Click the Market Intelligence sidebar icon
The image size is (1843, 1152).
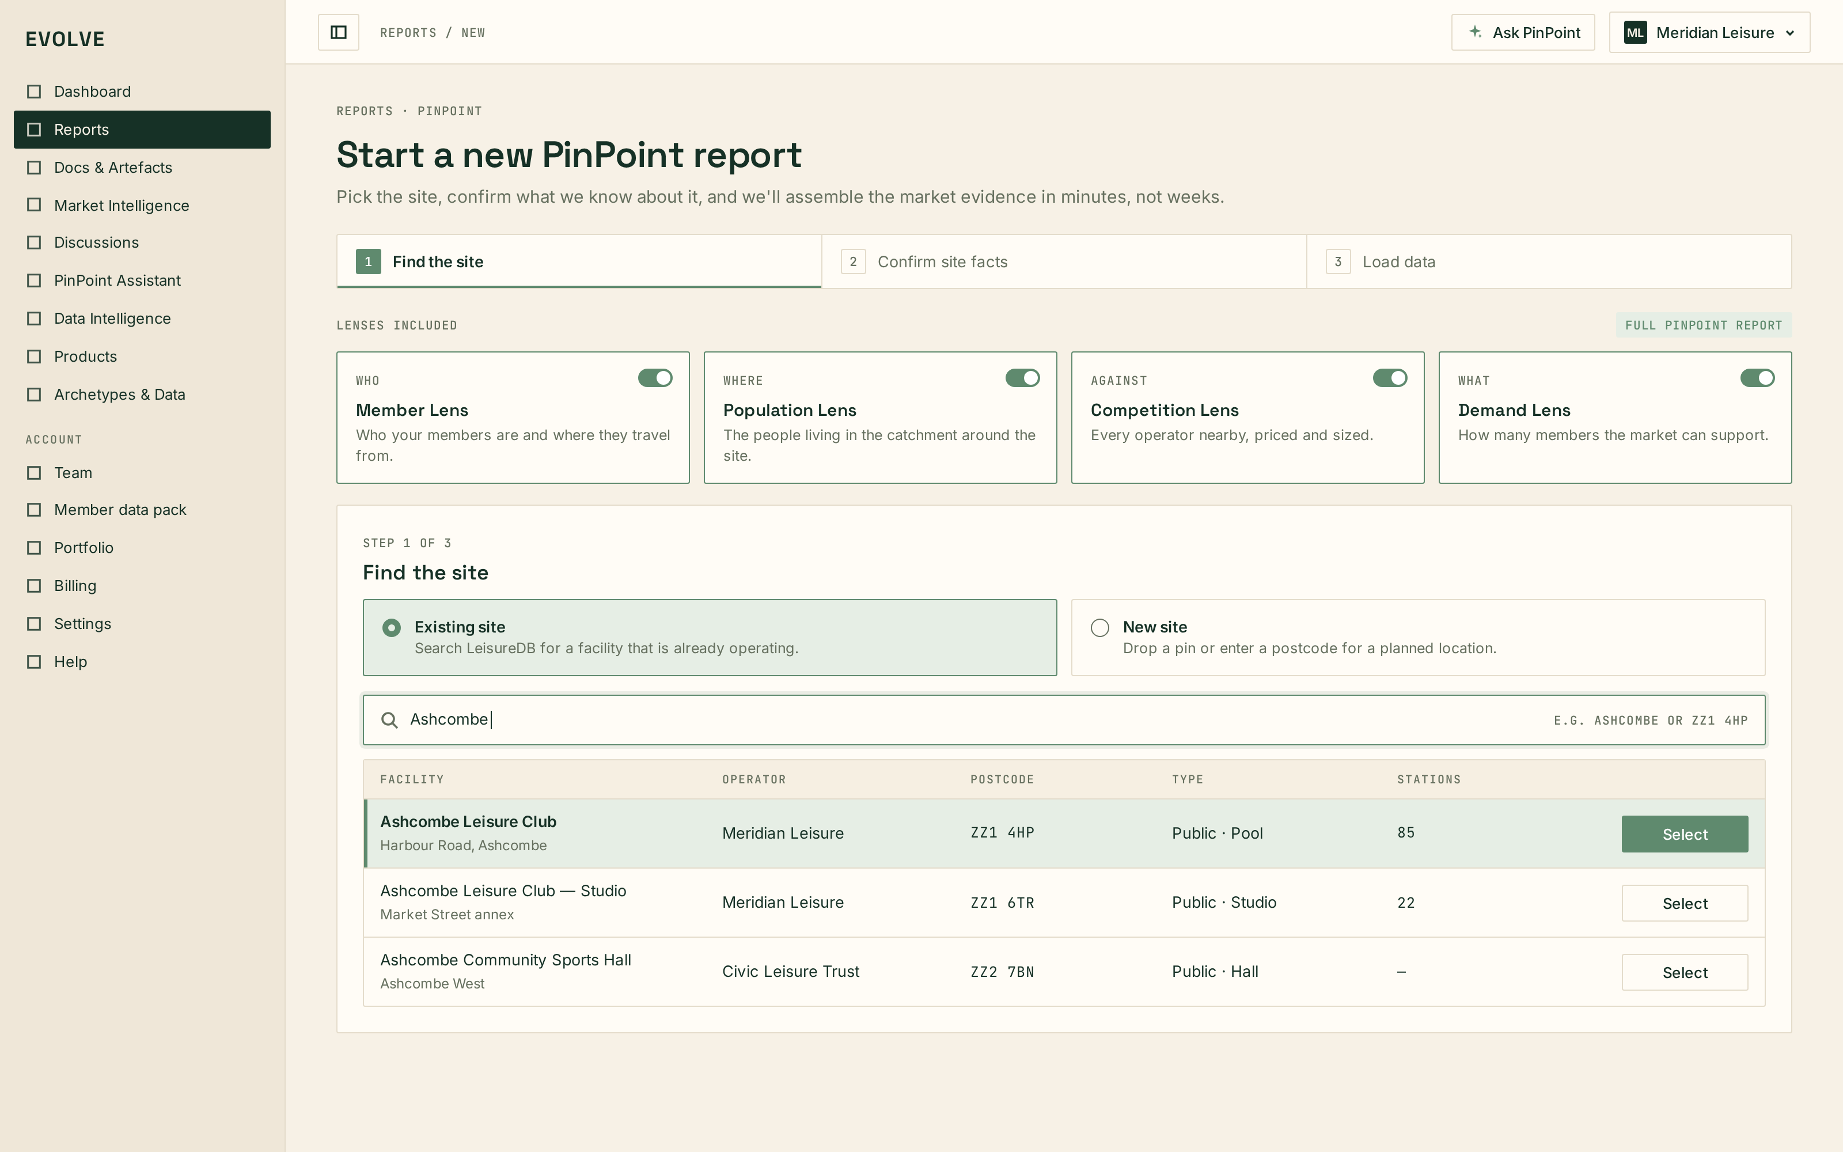(33, 205)
